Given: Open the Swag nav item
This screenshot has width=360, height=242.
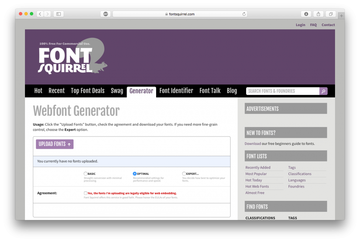Looking at the screenshot, I should coord(117,91).
